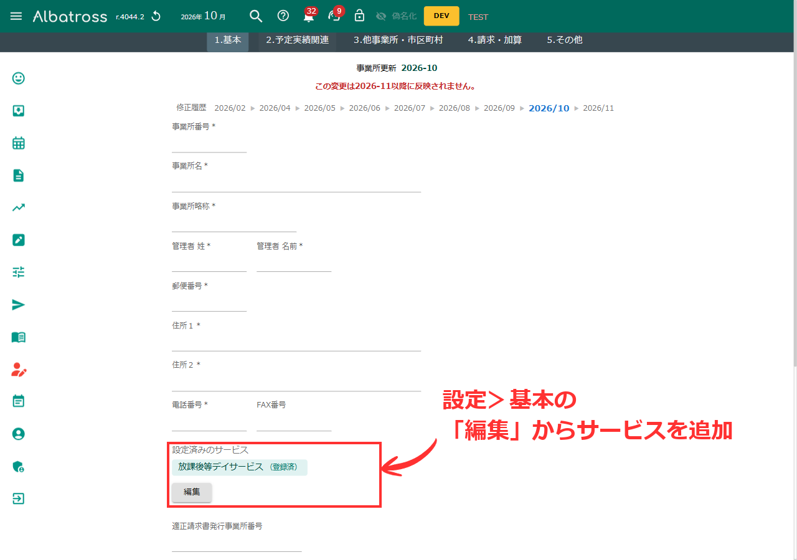Click the 編集 button under 設定済みのサービス
The width and height of the screenshot is (797, 560).
point(192,492)
